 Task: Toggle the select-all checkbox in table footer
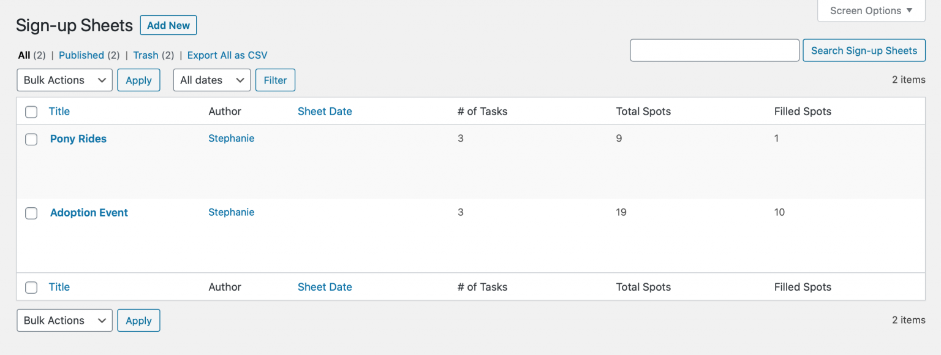31,287
